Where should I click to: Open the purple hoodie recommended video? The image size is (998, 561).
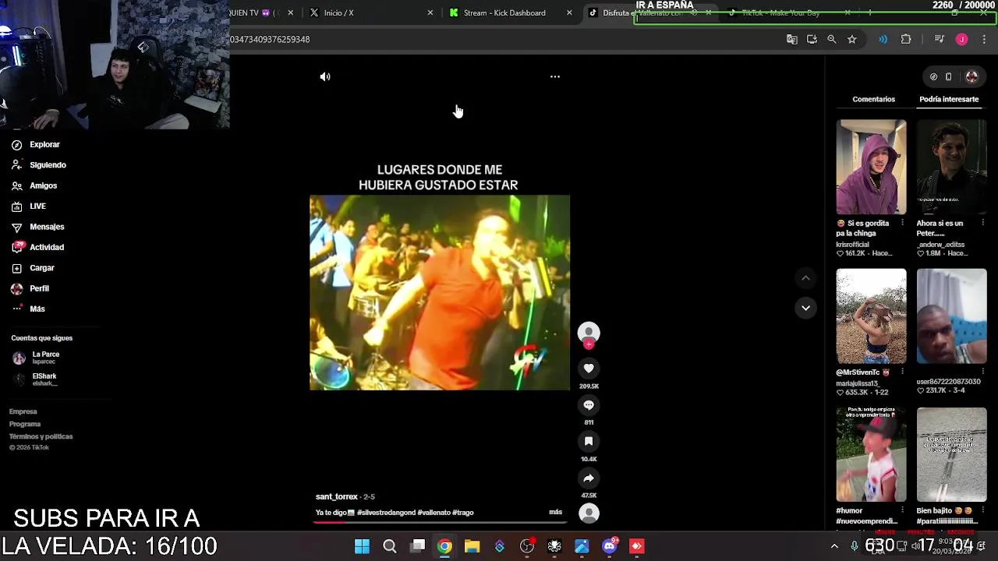click(871, 167)
